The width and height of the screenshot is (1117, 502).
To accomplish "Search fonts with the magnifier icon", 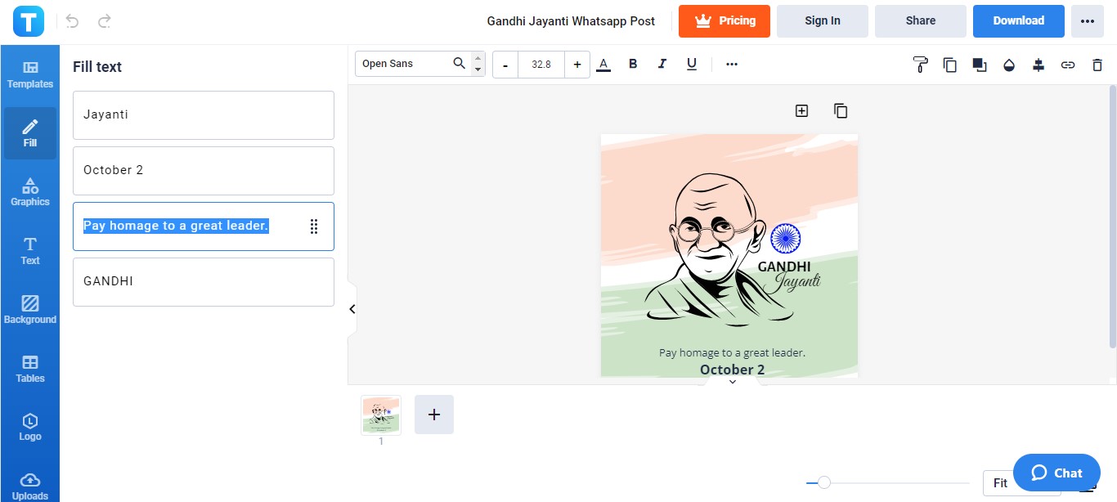I will (460, 63).
